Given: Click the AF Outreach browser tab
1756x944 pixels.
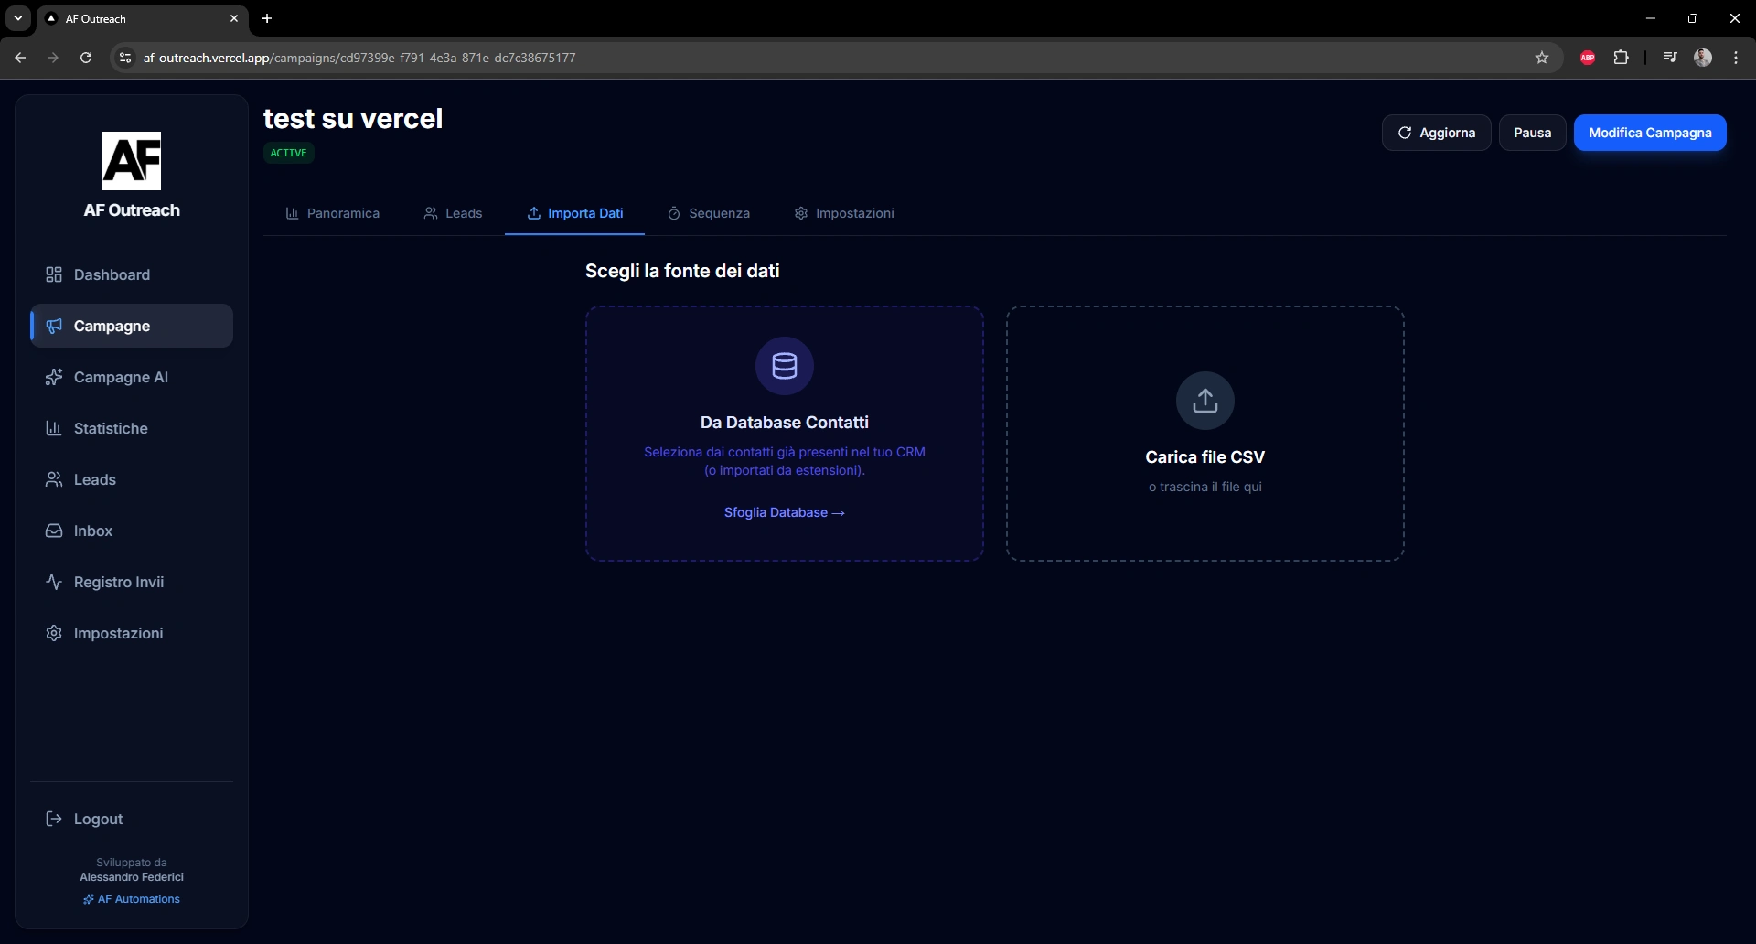Looking at the screenshot, I should pyautogui.click(x=142, y=18).
